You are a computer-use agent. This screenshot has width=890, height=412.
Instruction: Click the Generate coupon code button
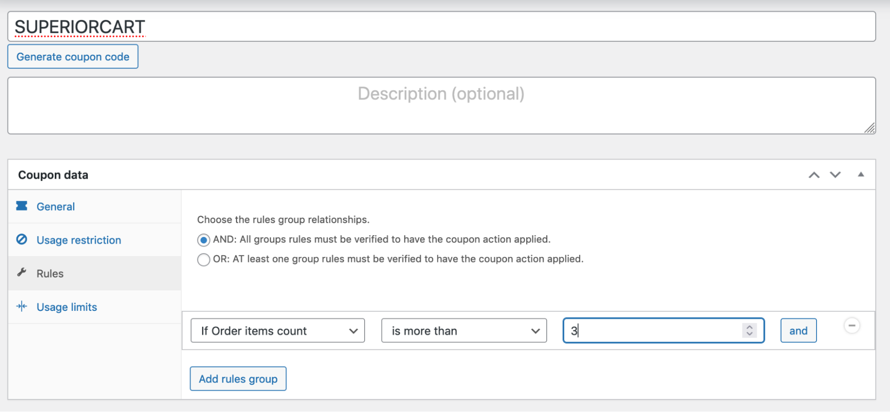pos(73,56)
